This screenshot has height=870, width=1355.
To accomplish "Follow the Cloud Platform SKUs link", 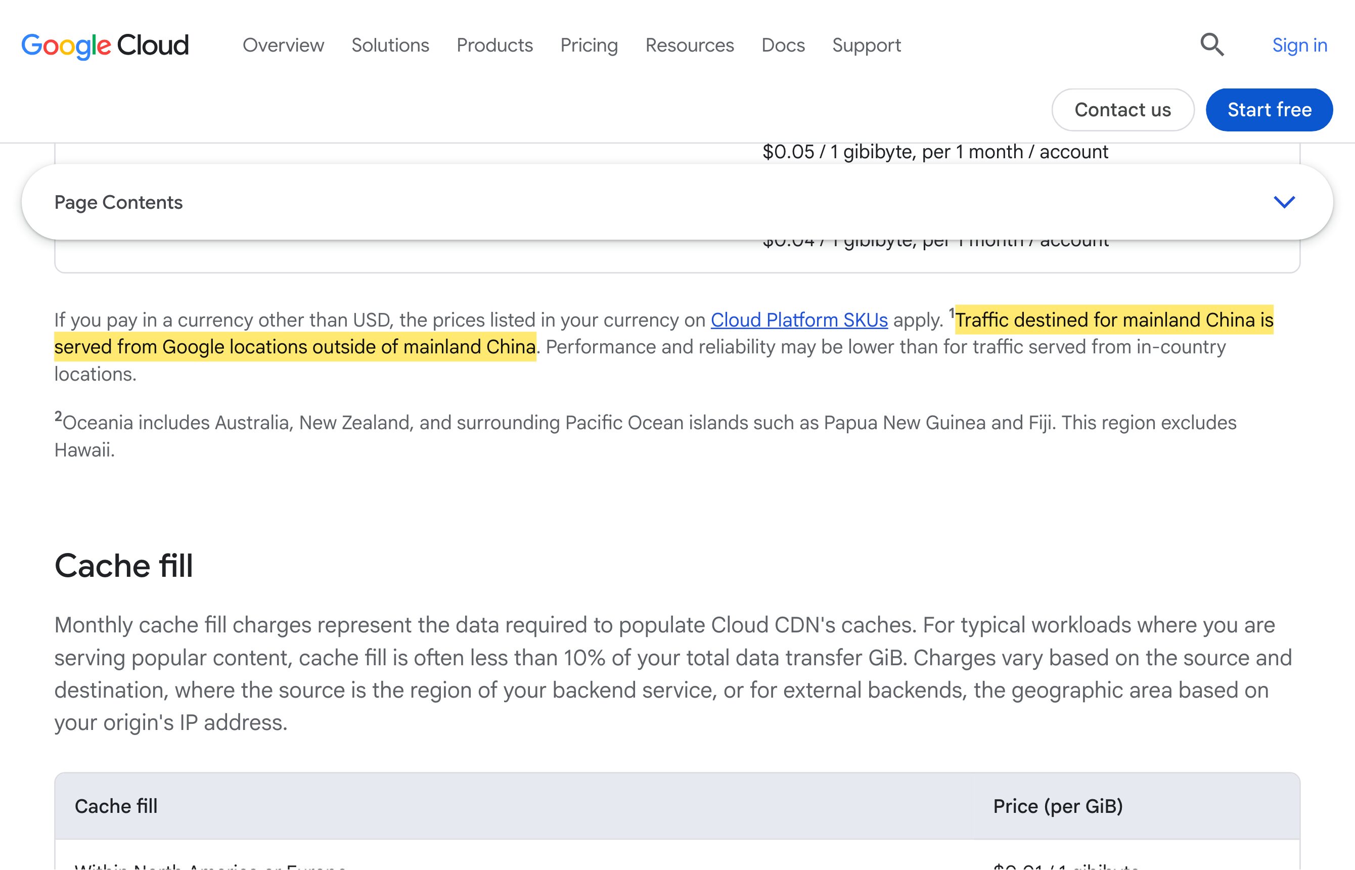I will (x=799, y=320).
